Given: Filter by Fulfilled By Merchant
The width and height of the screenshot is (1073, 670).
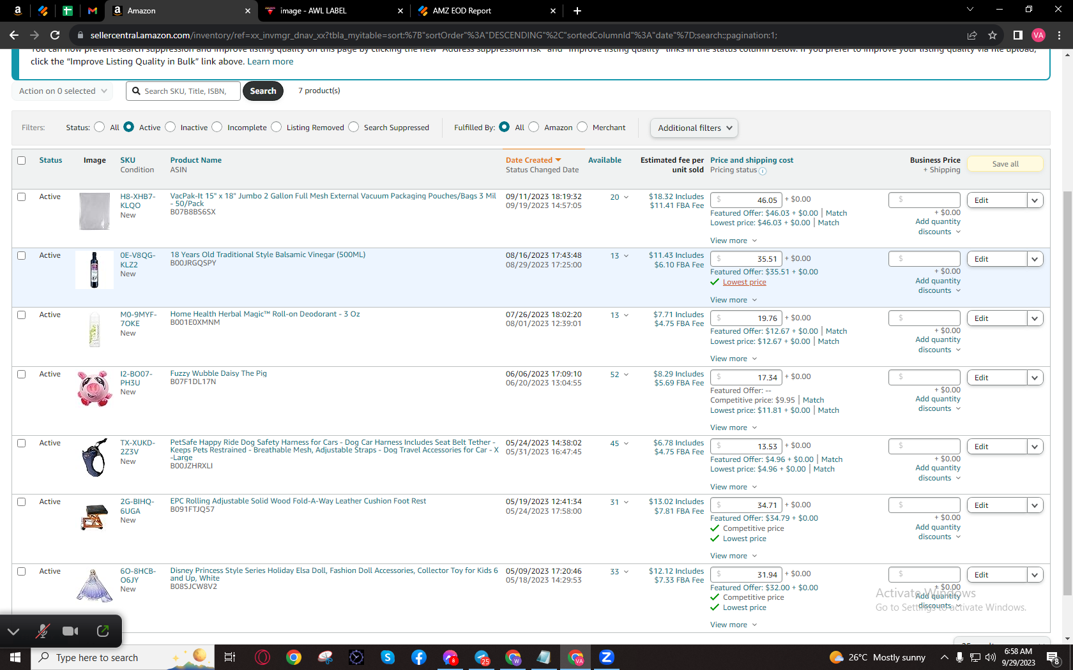Looking at the screenshot, I should (x=582, y=127).
